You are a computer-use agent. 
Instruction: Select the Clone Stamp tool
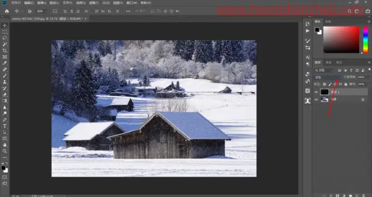coord(5,82)
